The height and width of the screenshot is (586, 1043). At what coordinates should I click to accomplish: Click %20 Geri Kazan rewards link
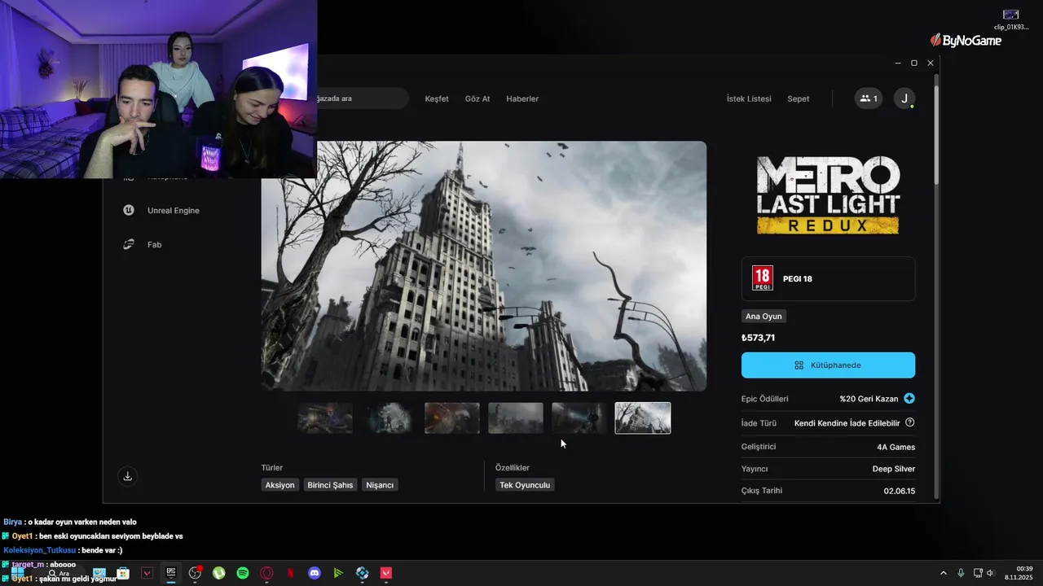(x=869, y=399)
